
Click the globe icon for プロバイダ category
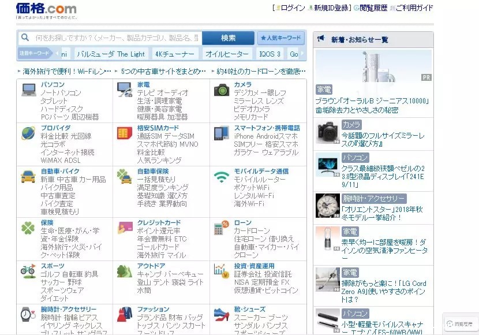point(28,133)
